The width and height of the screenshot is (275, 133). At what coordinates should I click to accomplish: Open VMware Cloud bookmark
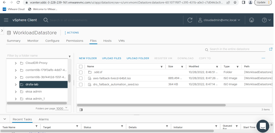[x=14, y=9]
